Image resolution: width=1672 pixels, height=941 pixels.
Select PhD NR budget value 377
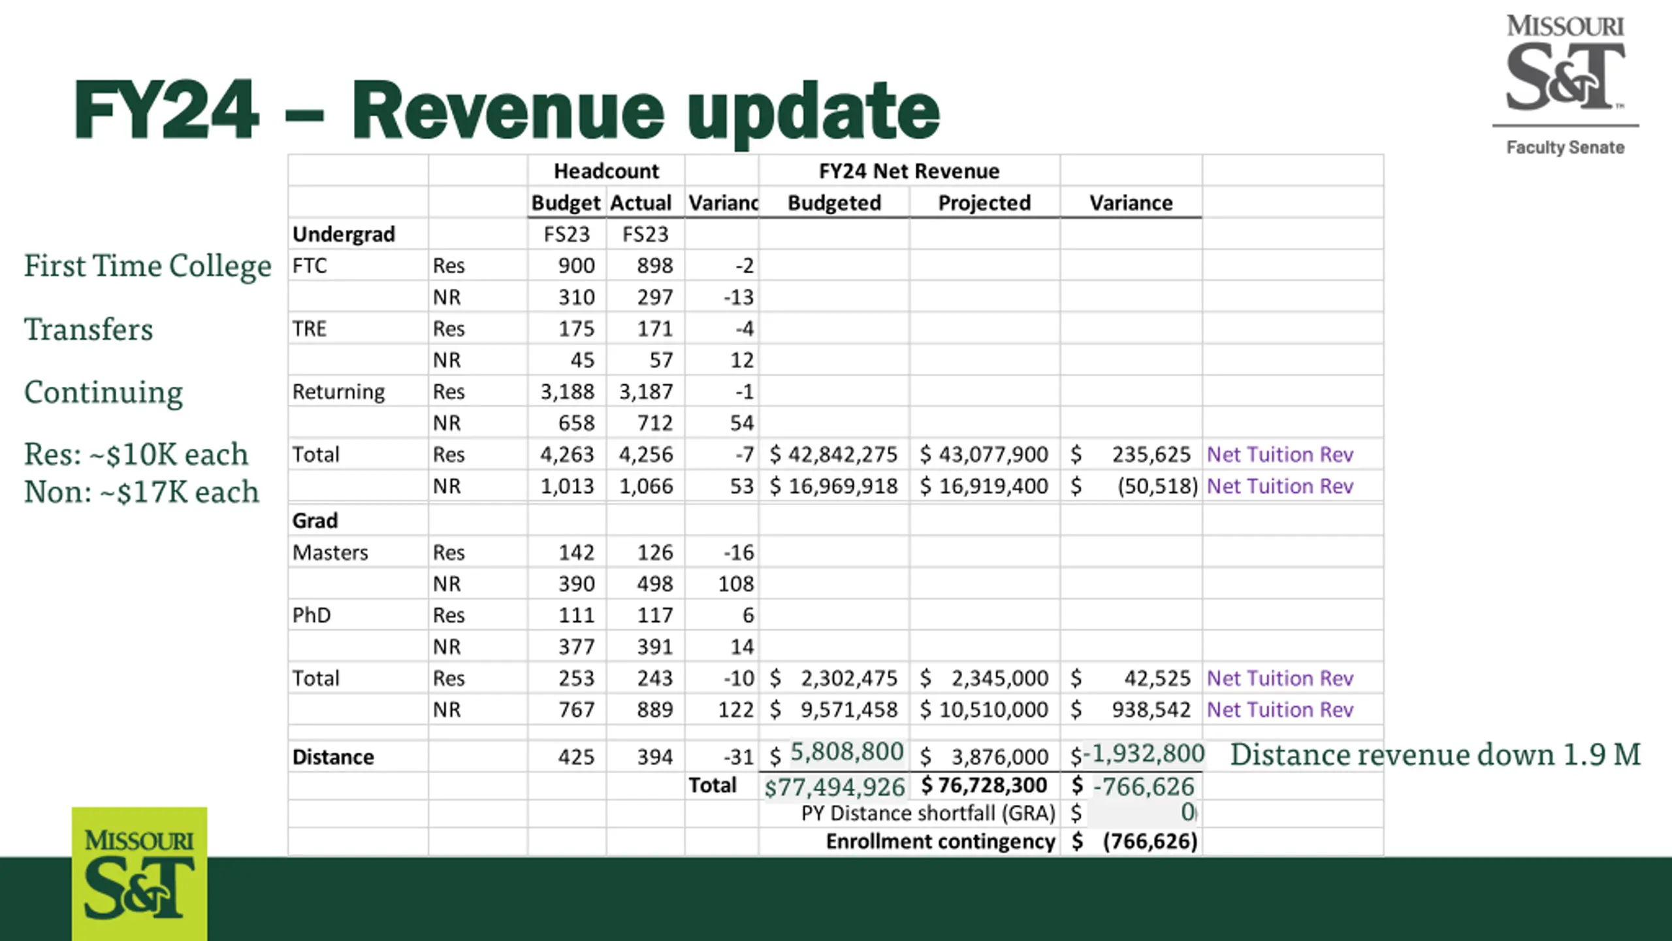coord(576,646)
